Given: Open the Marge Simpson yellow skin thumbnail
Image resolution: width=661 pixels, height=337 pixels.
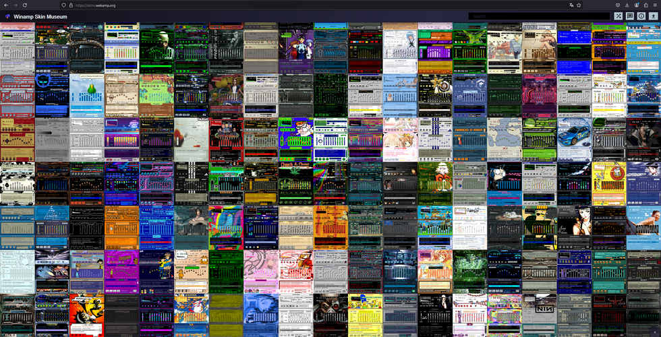Looking at the screenshot, I should [365, 315].
